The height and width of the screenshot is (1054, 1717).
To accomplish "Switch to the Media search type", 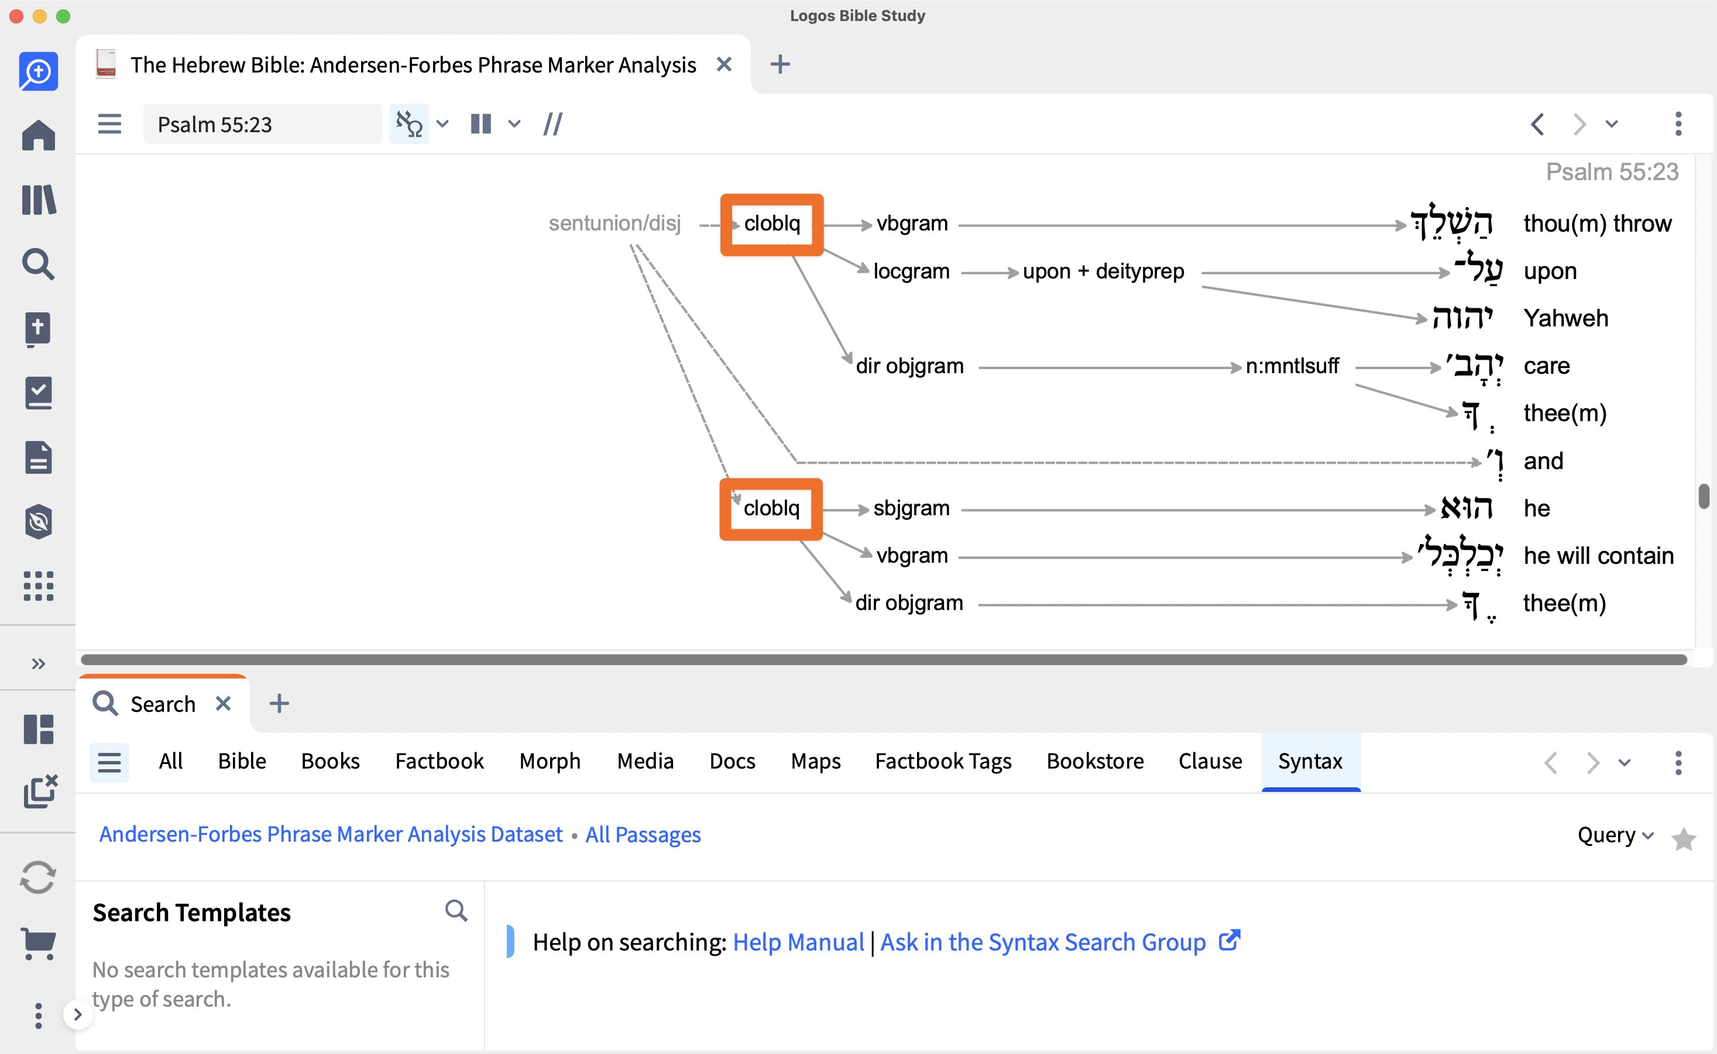I will pyautogui.click(x=645, y=761).
